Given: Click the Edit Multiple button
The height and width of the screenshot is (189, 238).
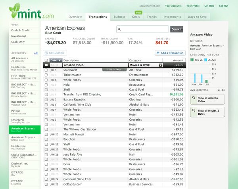Looking at the screenshot, I should [x=55, y=53].
